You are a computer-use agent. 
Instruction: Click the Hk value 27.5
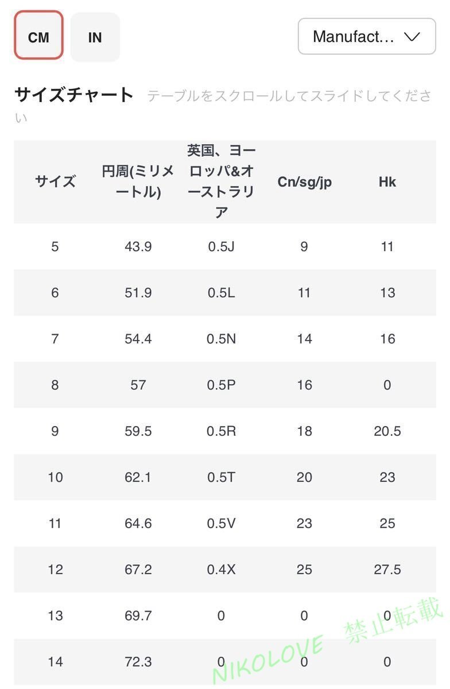[387, 569]
